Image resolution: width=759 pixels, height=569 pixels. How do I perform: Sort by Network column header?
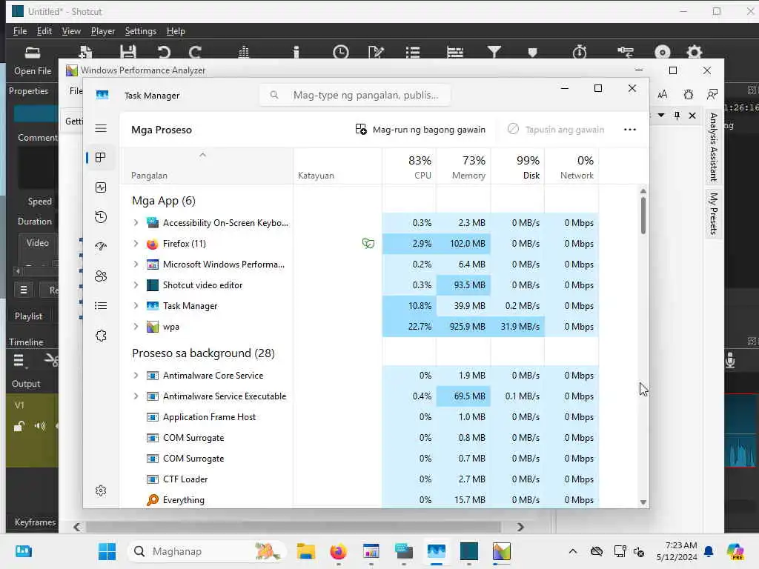(x=571, y=167)
